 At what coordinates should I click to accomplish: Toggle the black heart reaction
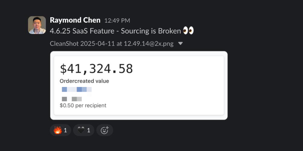84,130
